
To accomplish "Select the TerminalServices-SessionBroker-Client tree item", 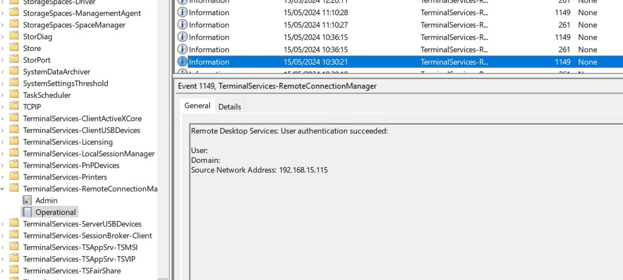I will click(x=87, y=236).
